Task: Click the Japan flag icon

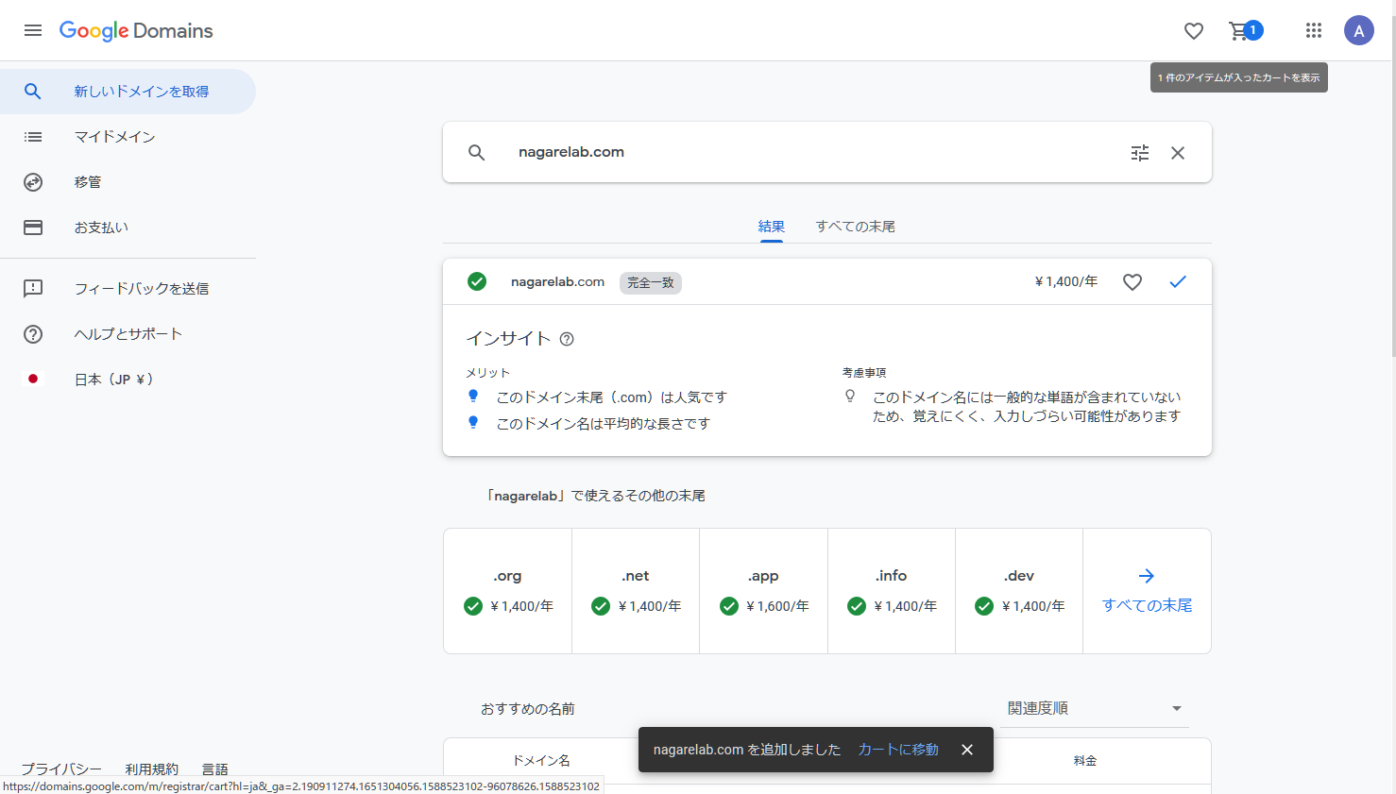Action: [x=33, y=379]
